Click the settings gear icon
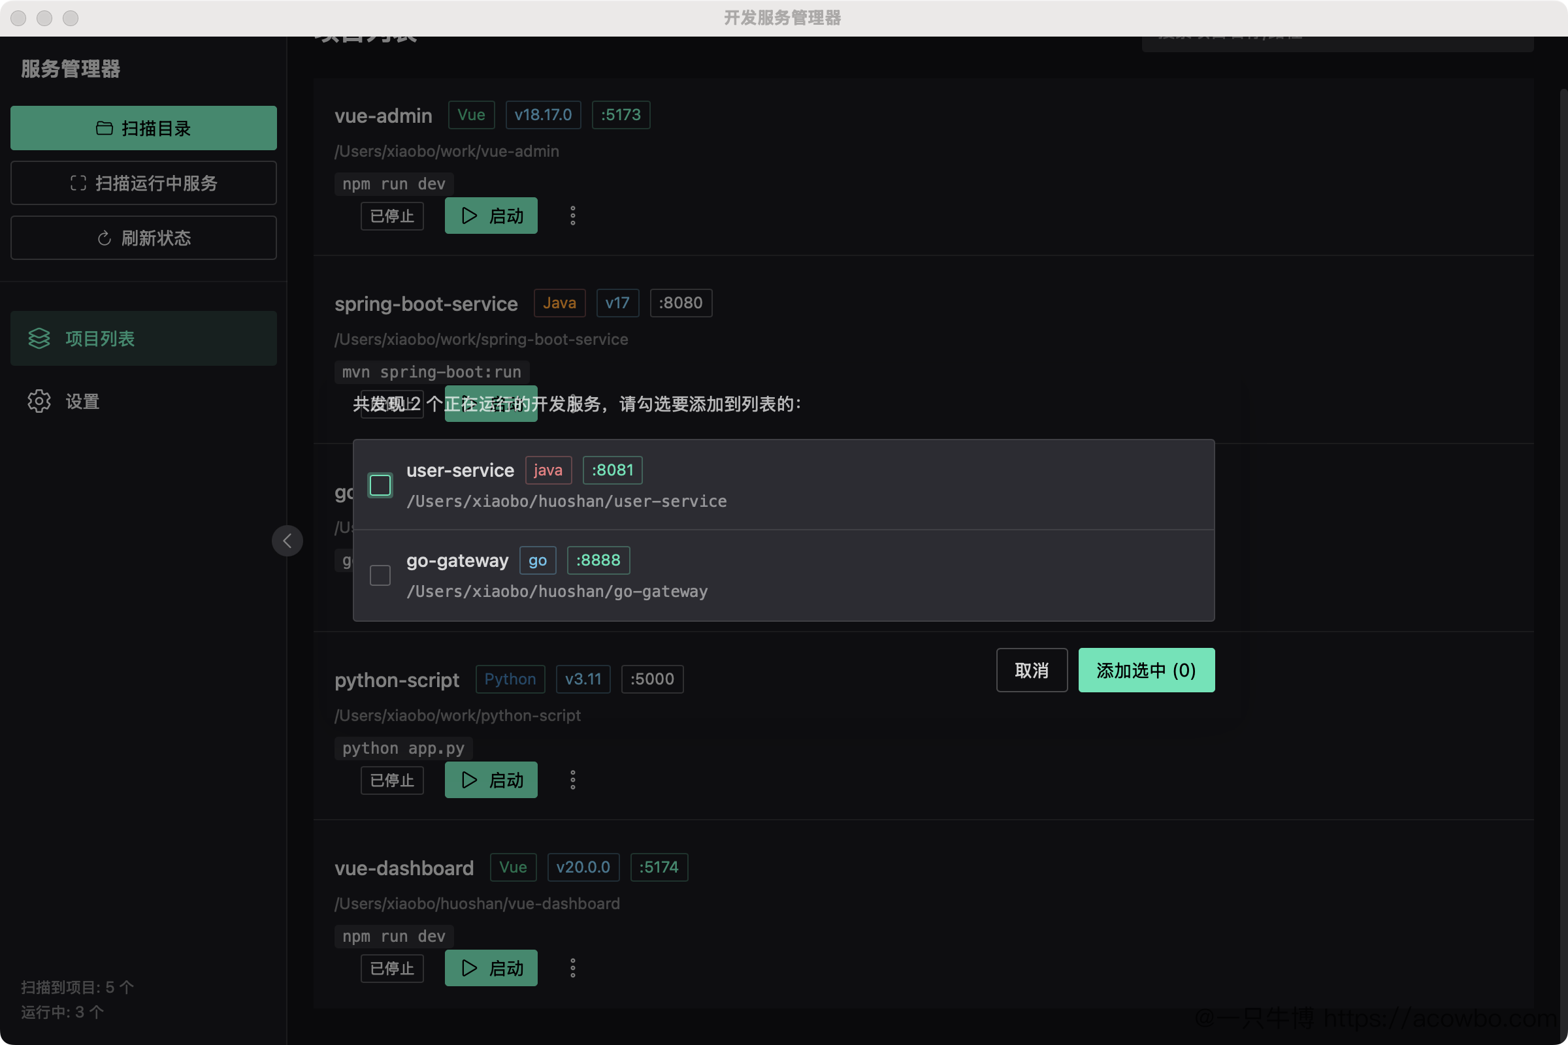 point(39,401)
